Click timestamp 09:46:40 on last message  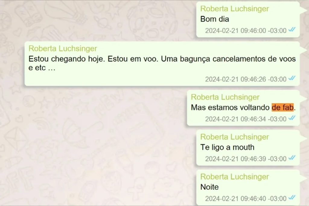246,198
